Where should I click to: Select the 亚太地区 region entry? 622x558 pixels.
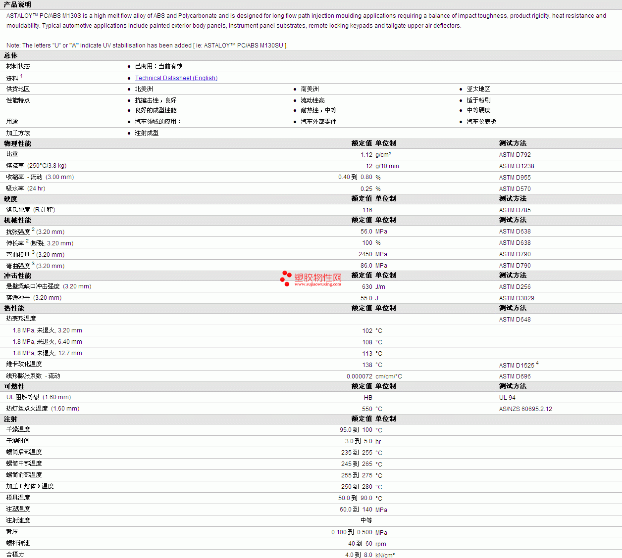click(x=478, y=89)
